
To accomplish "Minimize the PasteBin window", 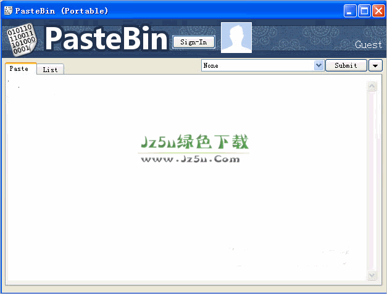I will coord(350,11).
